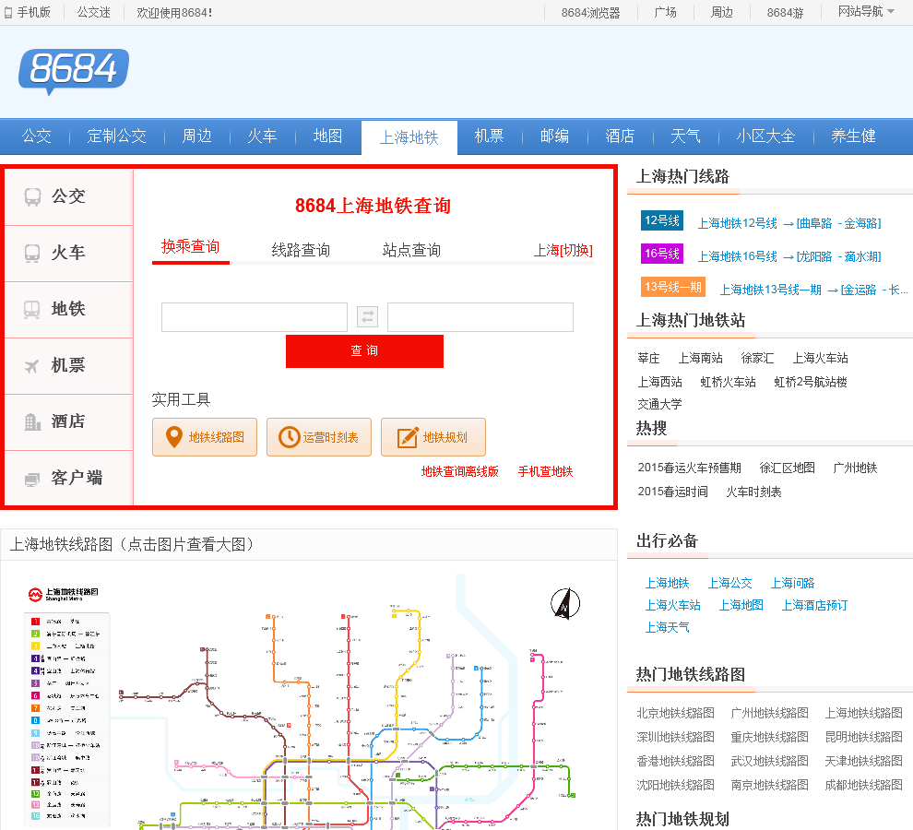913x830 pixels.
Task: Select the 线路查询 tab
Action: (x=301, y=251)
